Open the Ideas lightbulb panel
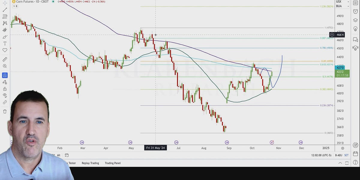The width and height of the screenshot is (360, 180). click(355, 28)
